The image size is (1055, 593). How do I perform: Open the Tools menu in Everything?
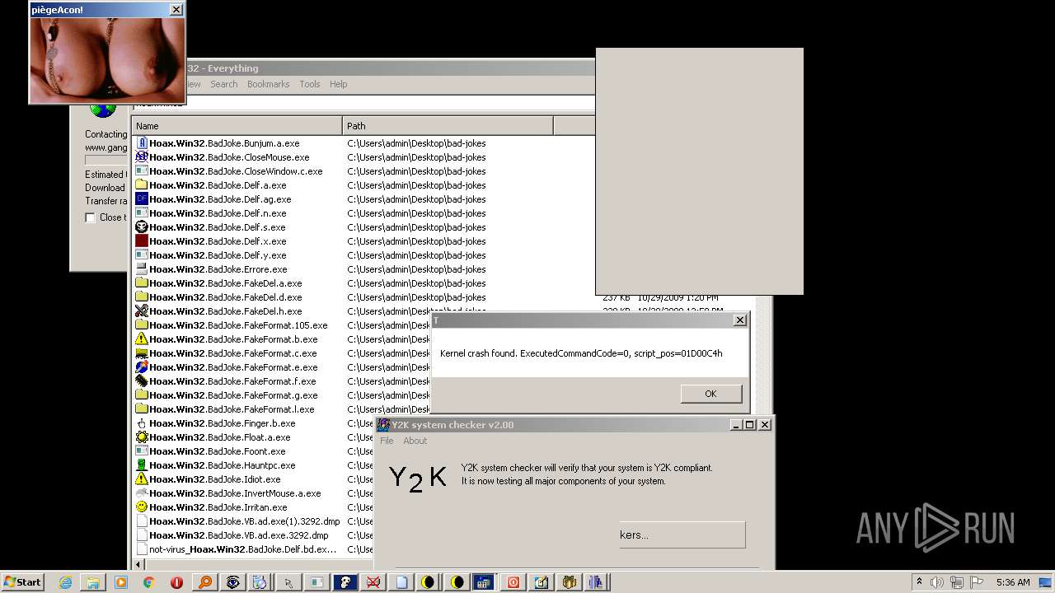(x=310, y=84)
